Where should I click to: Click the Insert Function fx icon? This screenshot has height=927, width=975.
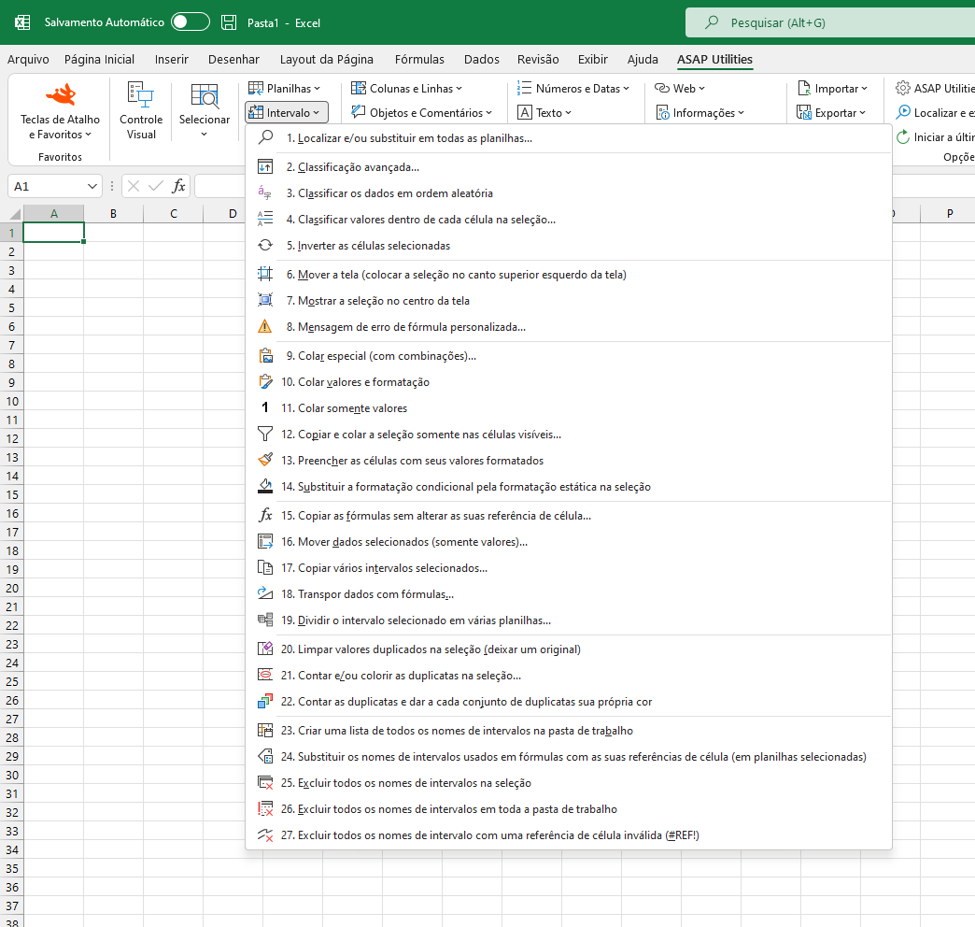click(178, 186)
